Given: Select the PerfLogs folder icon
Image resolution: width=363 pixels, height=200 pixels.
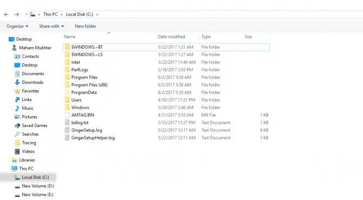Looking at the screenshot, I should [x=67, y=70].
